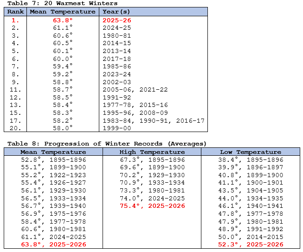Select the red rank "1." cell
Image resolution: width=303 pixels, height=252 pixels.
tap(15, 20)
